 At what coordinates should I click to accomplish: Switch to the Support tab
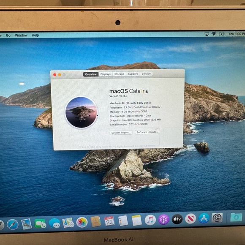coord(133,74)
